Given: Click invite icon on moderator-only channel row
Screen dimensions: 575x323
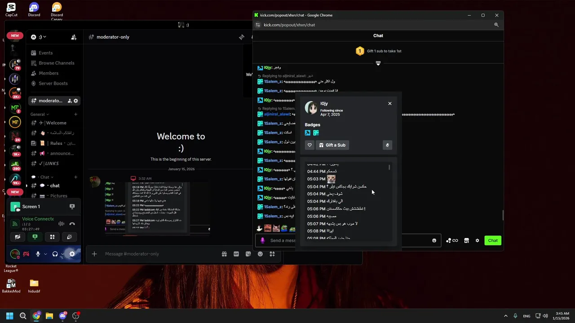Looking at the screenshot, I should click(70, 101).
